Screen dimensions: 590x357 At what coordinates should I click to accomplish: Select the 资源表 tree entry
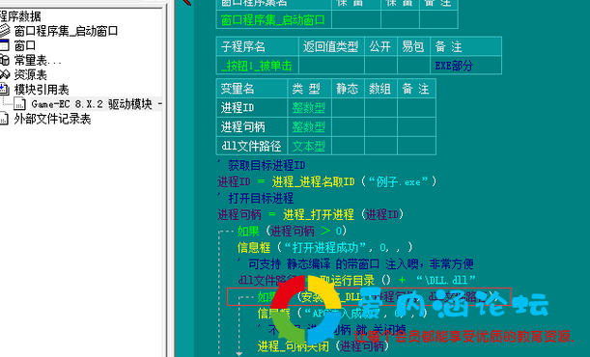(x=31, y=75)
